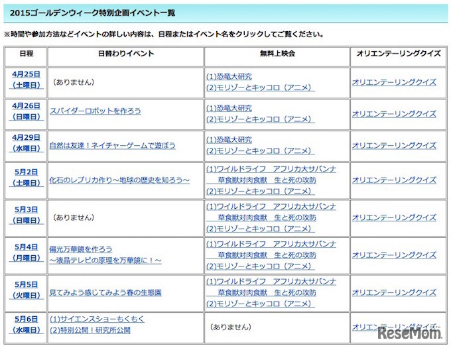Screen dimensions: 451x348
Task: Open the 4月29日(水曜日) date link
Action: click(26, 143)
